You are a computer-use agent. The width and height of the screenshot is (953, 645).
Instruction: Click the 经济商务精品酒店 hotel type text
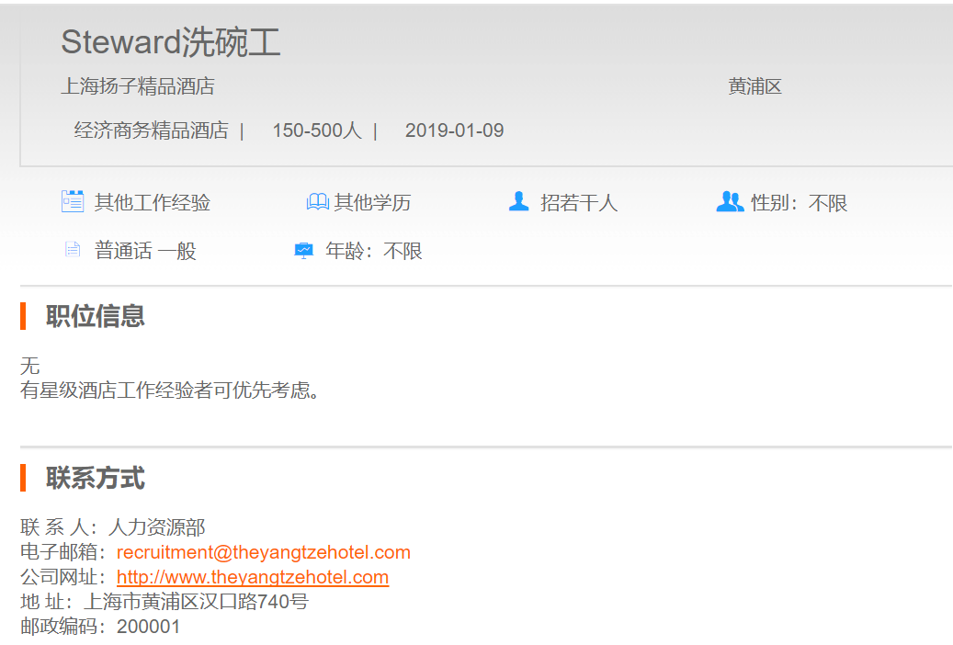coord(151,130)
